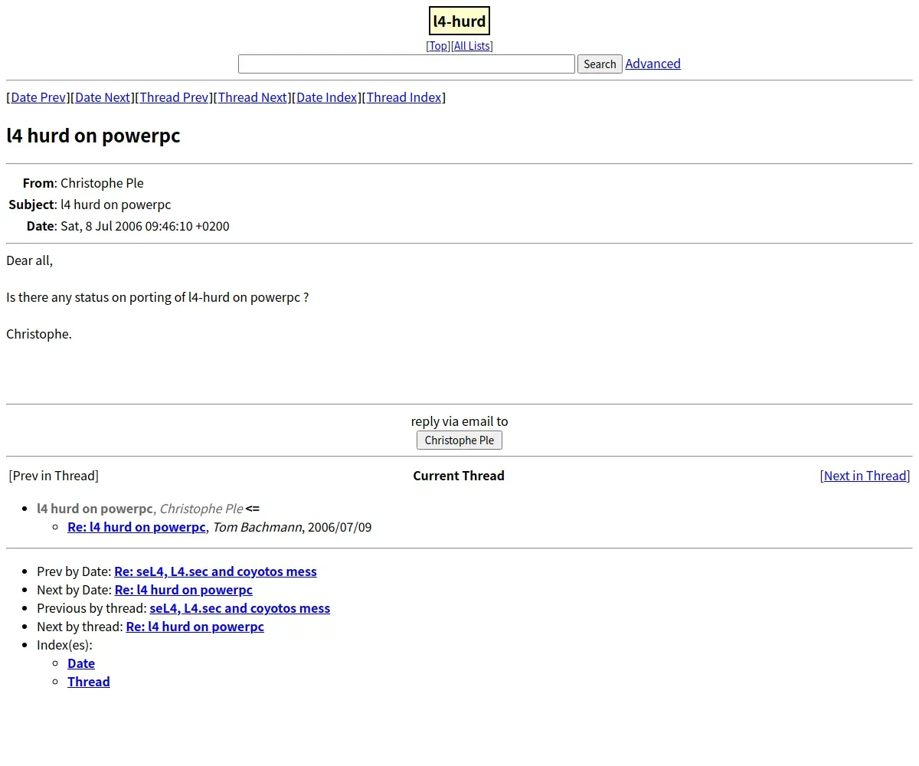Image resolution: width=919 pixels, height=766 pixels.
Task: Navigate to Thread Prev
Action: (x=174, y=97)
